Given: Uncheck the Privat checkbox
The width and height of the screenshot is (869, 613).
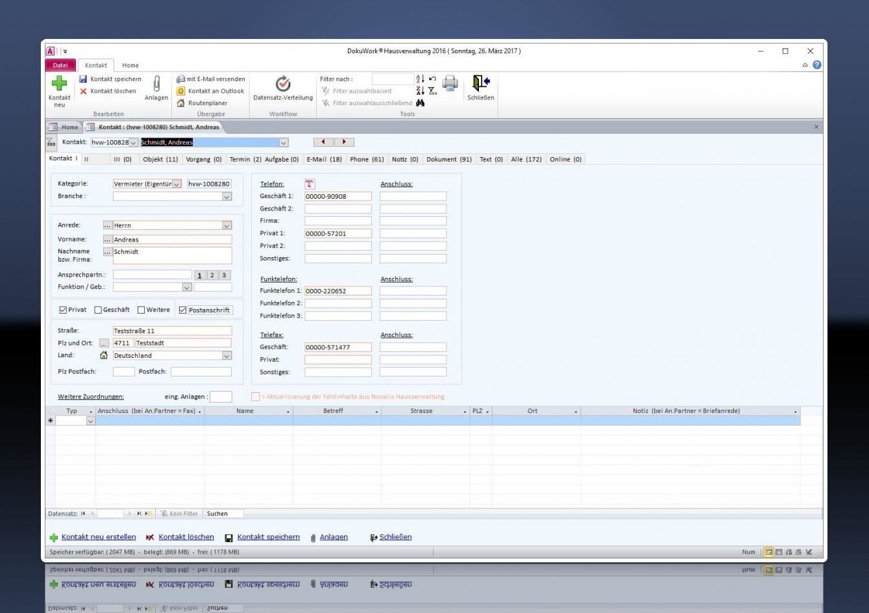Looking at the screenshot, I should 63,310.
